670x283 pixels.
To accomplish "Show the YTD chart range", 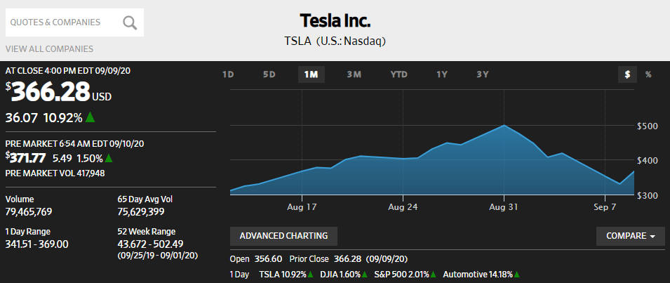I will [398, 74].
